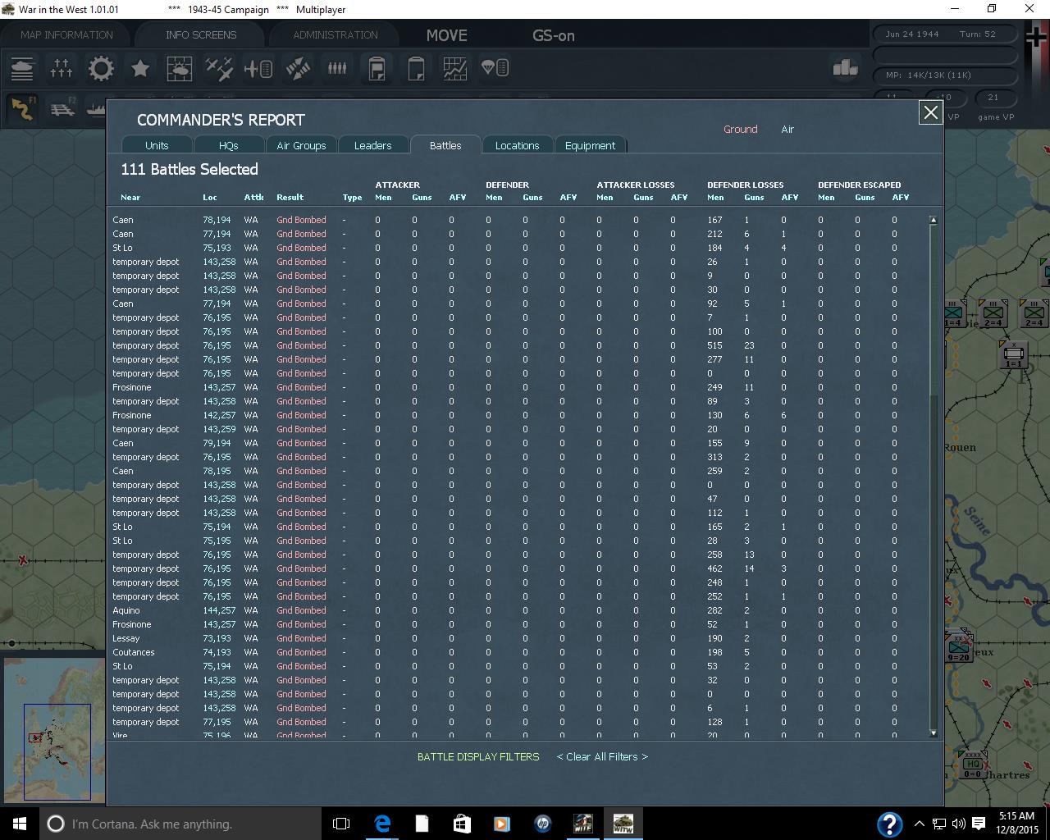The height and width of the screenshot is (840, 1050).
Task: Open the Leaders tab
Action: click(372, 145)
